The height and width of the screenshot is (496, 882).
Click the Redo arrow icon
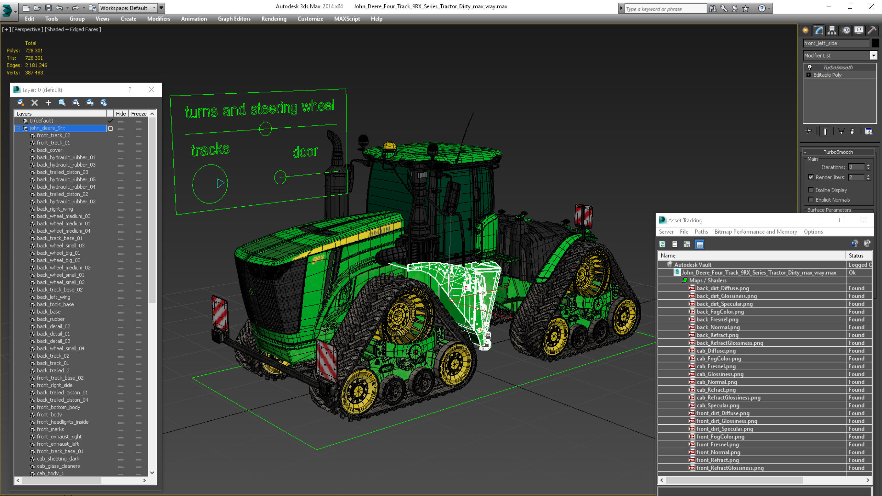[76, 8]
